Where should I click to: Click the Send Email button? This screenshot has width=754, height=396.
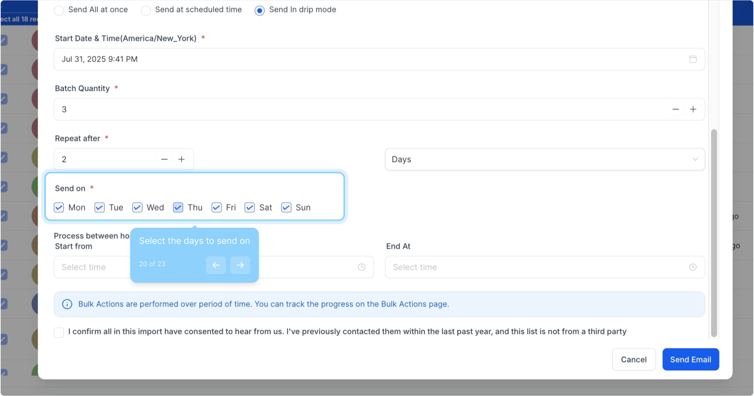690,359
